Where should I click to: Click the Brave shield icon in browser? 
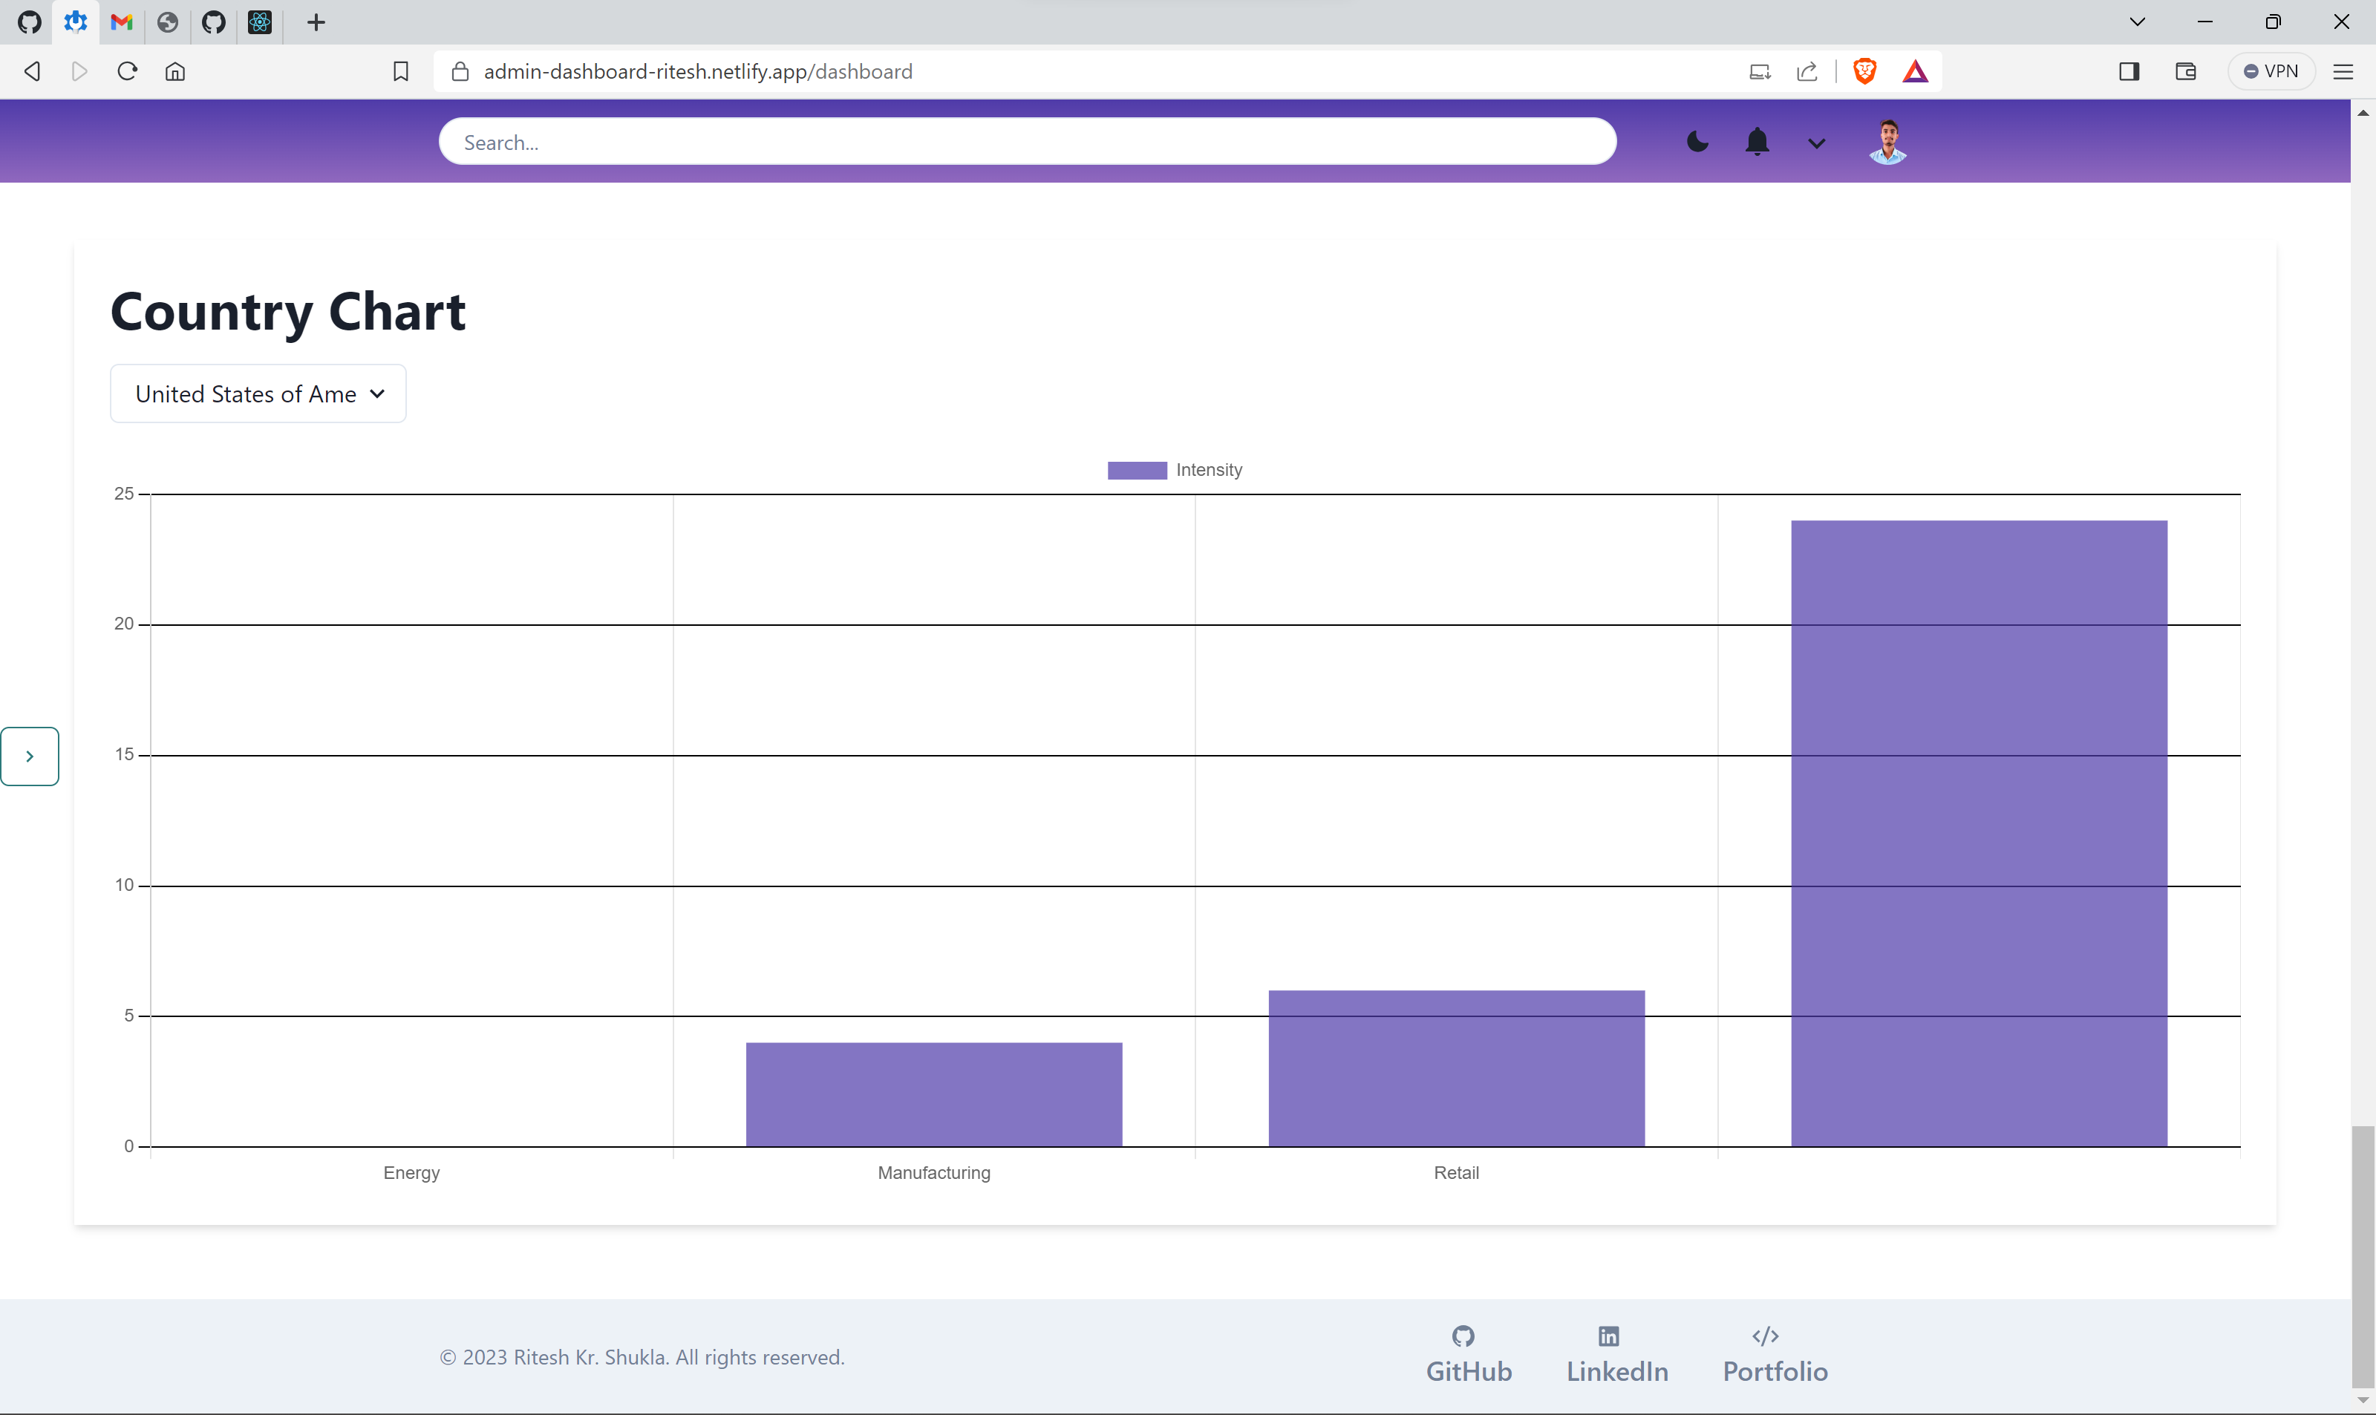[x=1866, y=71]
